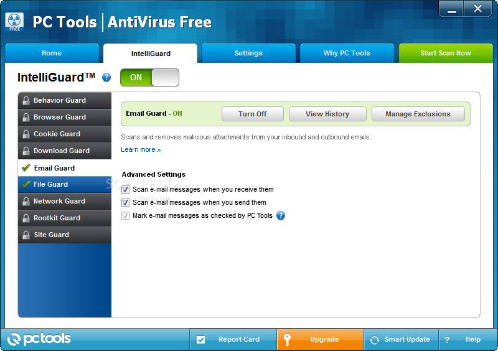Screen dimensions: 498x351
Task: Select Rootkit Guard in the sidebar
Action: [65, 218]
